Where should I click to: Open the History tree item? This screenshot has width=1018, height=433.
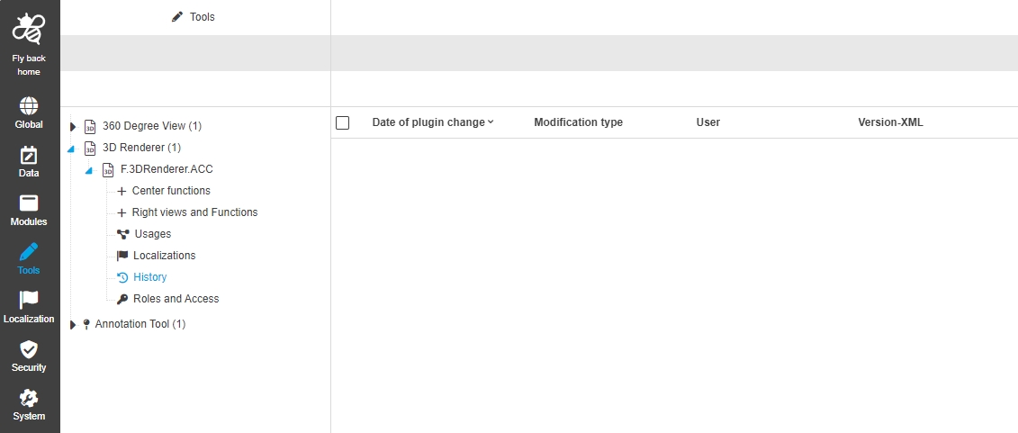(149, 277)
